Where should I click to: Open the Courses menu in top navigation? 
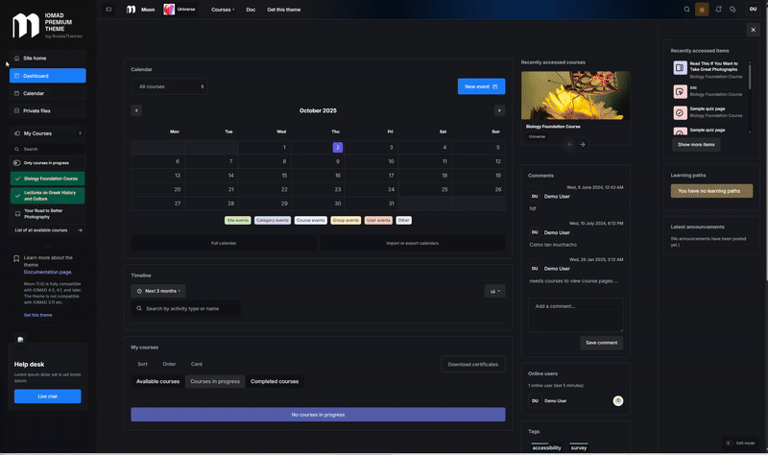[223, 9]
